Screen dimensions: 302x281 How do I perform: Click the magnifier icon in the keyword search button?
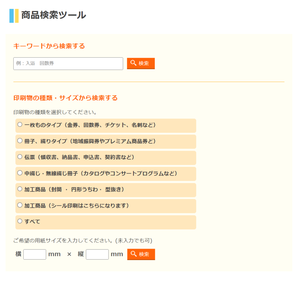coord(133,63)
